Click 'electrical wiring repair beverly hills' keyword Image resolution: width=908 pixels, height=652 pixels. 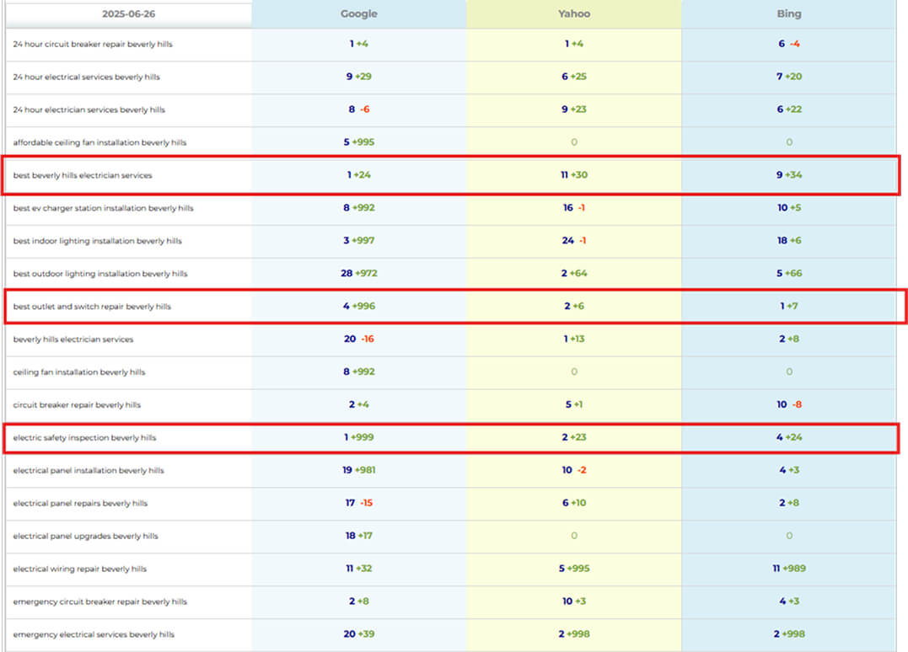tap(80, 569)
